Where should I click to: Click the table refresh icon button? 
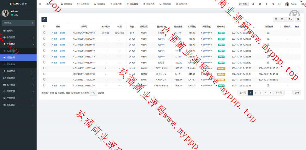coord(44,19)
